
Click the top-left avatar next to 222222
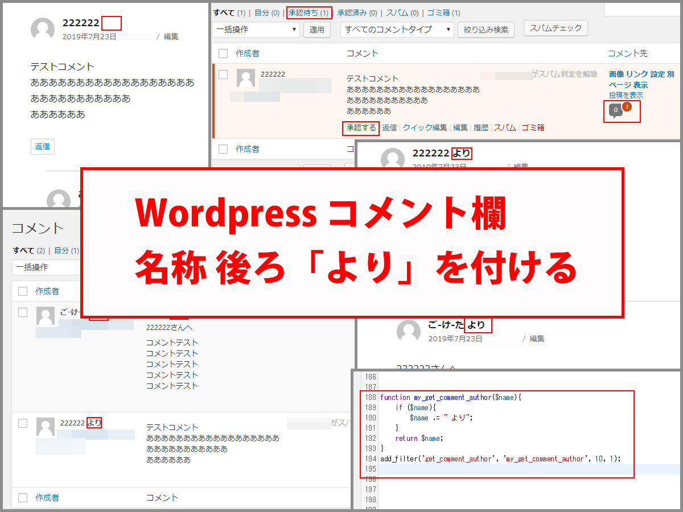coord(42,29)
